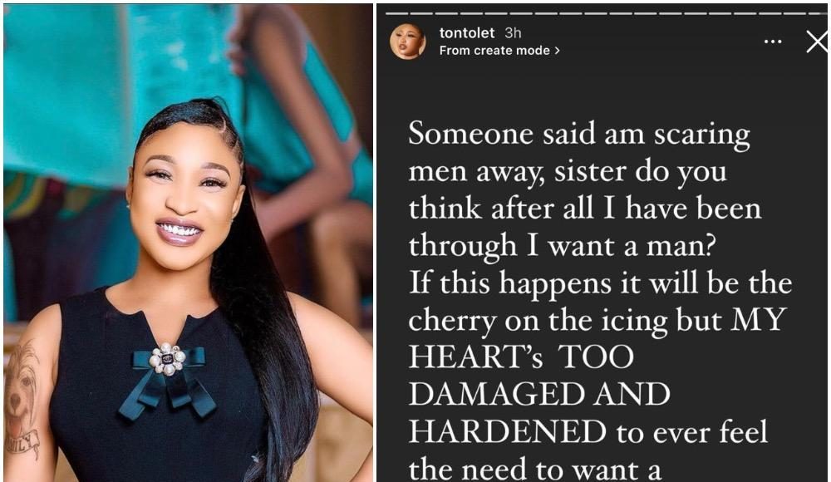Close the story with the X icon
The height and width of the screenshot is (482, 831).
(x=817, y=42)
